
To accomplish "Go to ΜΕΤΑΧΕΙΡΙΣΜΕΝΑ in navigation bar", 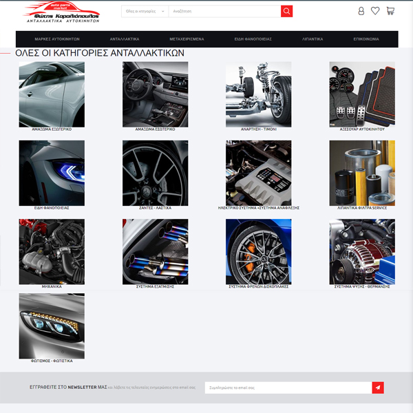I will (x=186, y=39).
